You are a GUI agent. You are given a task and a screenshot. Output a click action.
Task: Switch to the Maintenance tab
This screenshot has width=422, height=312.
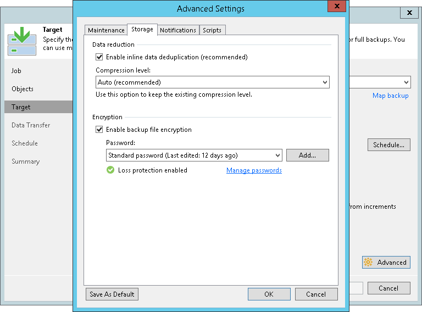pos(106,30)
